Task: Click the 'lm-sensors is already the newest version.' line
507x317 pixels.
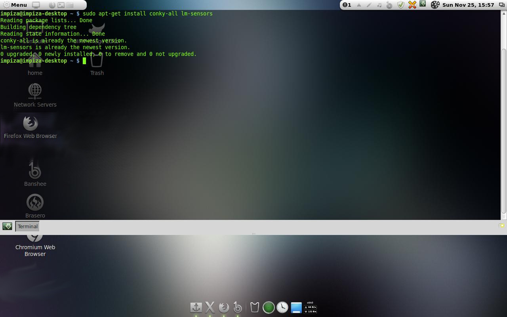Action: [x=65, y=47]
